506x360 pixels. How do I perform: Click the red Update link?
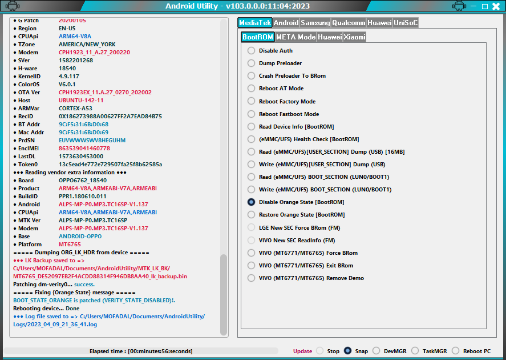tap(302, 351)
